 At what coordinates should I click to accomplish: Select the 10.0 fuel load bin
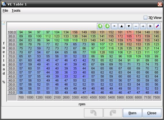(12, 92)
